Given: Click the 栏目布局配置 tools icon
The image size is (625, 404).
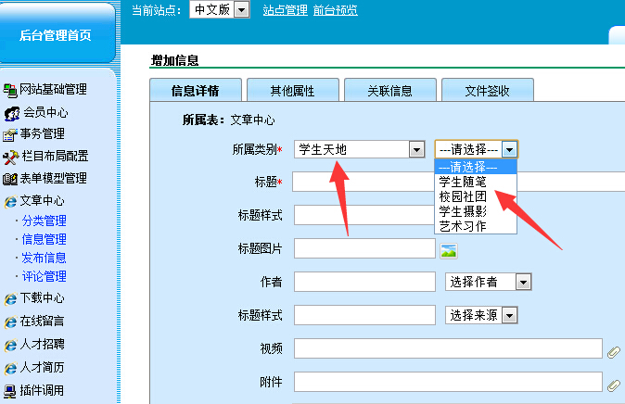Looking at the screenshot, I should [11, 157].
